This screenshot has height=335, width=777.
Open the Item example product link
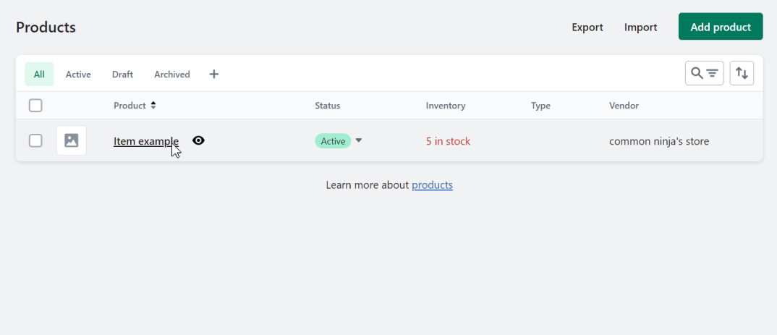(x=145, y=141)
